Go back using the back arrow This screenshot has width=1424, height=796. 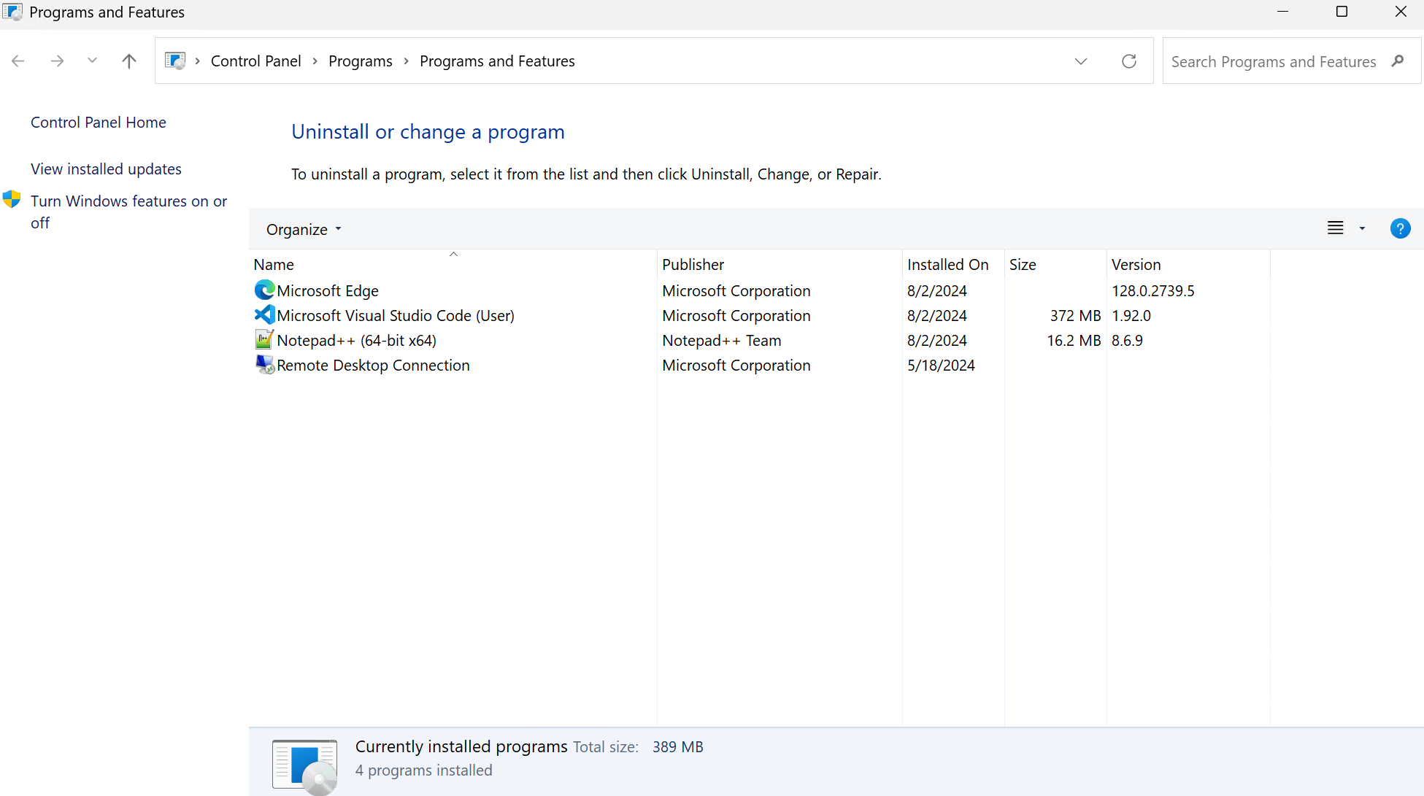coord(18,61)
